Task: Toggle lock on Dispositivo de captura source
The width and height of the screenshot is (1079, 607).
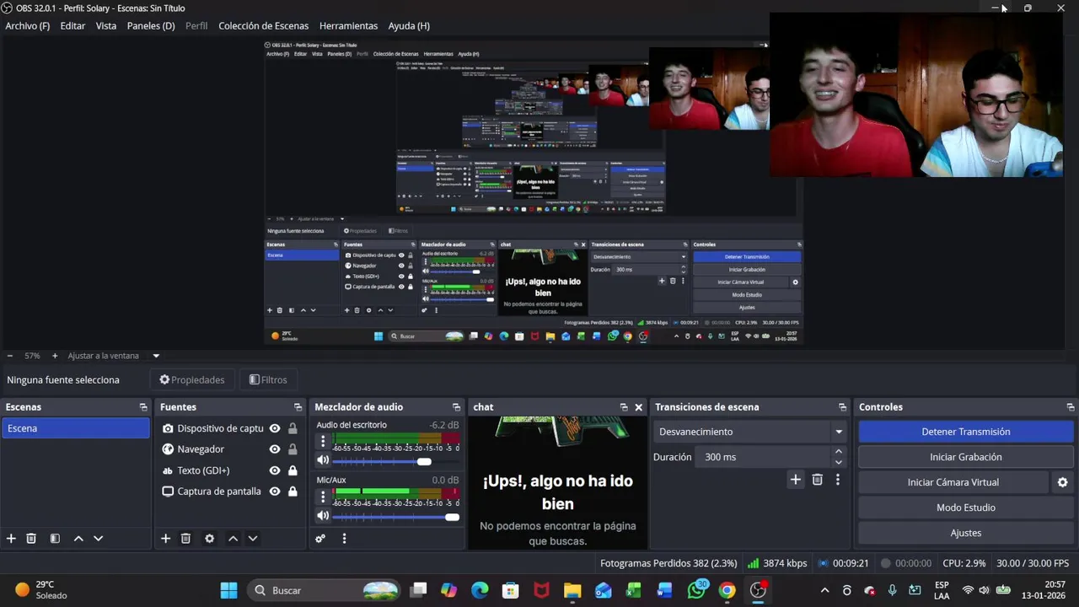Action: (293, 428)
